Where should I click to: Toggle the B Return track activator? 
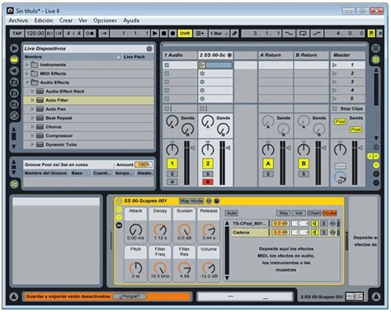[x=304, y=163]
